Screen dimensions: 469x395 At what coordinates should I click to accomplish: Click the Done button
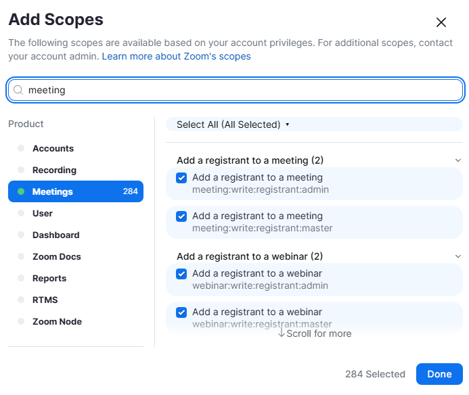click(x=439, y=374)
